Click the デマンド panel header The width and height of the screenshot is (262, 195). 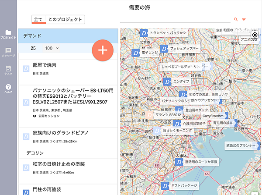point(68,35)
